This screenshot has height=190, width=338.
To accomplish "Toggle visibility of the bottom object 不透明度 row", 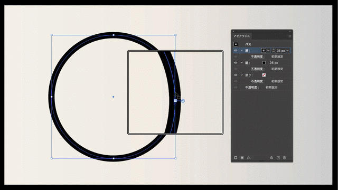I will click(236, 87).
